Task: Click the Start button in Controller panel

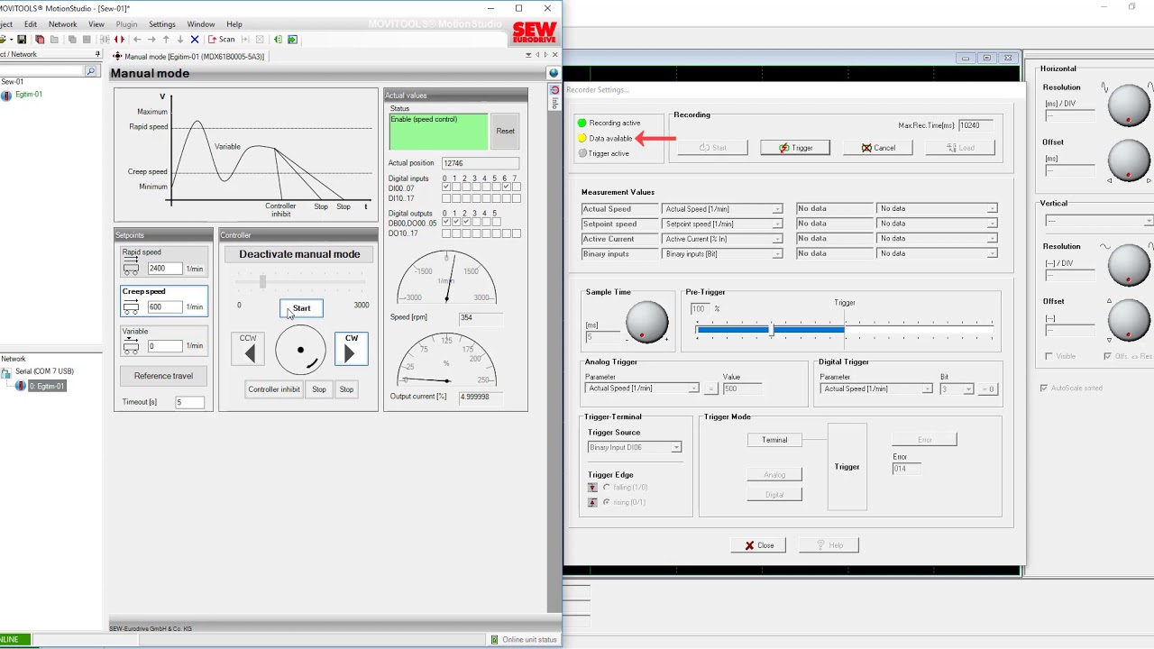Action: point(301,308)
